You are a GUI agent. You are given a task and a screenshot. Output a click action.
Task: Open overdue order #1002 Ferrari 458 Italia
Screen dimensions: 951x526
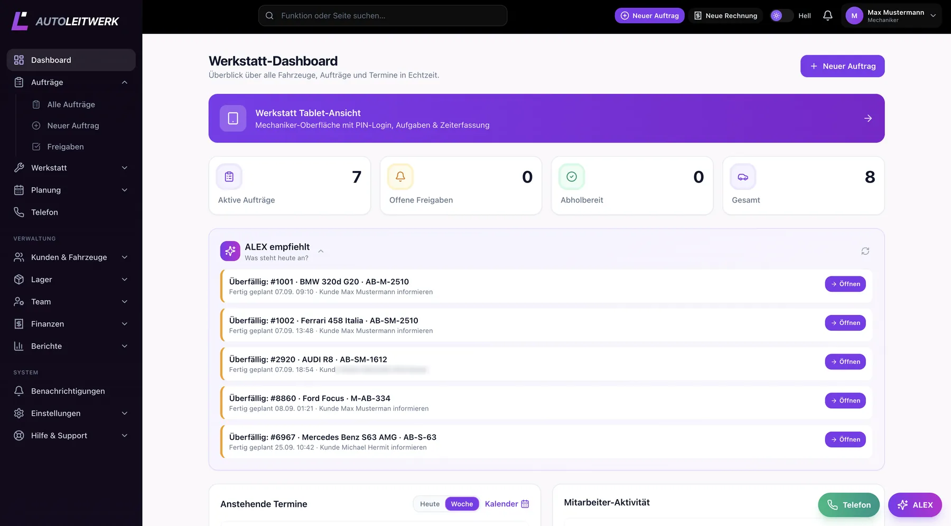845,323
